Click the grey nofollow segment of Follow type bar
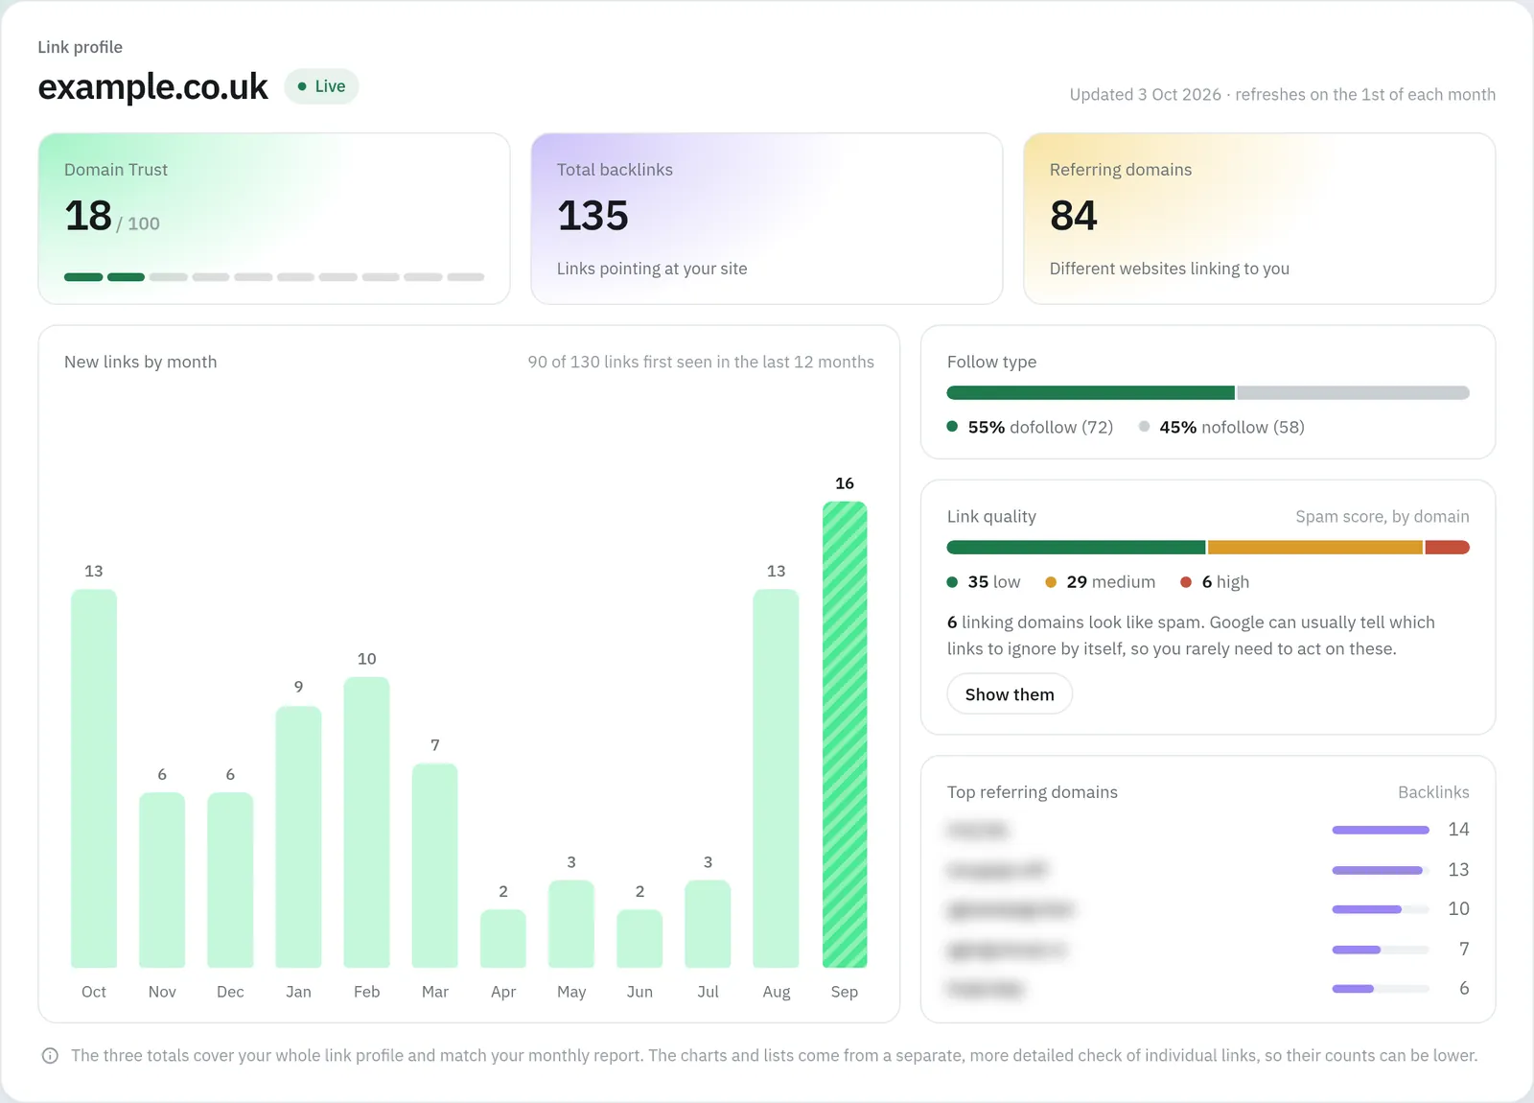Screen dimensions: 1534x1103 point(1354,392)
